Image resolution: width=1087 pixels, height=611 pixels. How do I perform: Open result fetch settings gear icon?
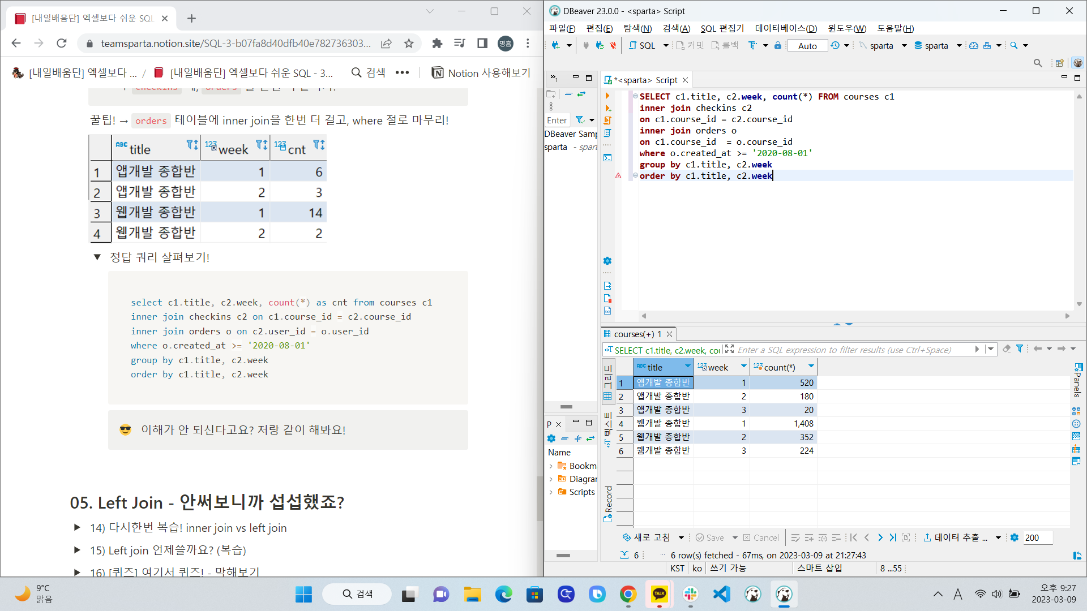click(x=1015, y=537)
